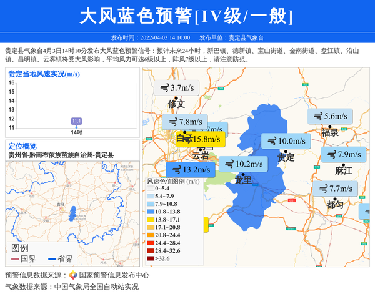Click the wind icon on 7.8m/s label
This screenshot has width=375, height=294.
pyautogui.click(x=172, y=122)
